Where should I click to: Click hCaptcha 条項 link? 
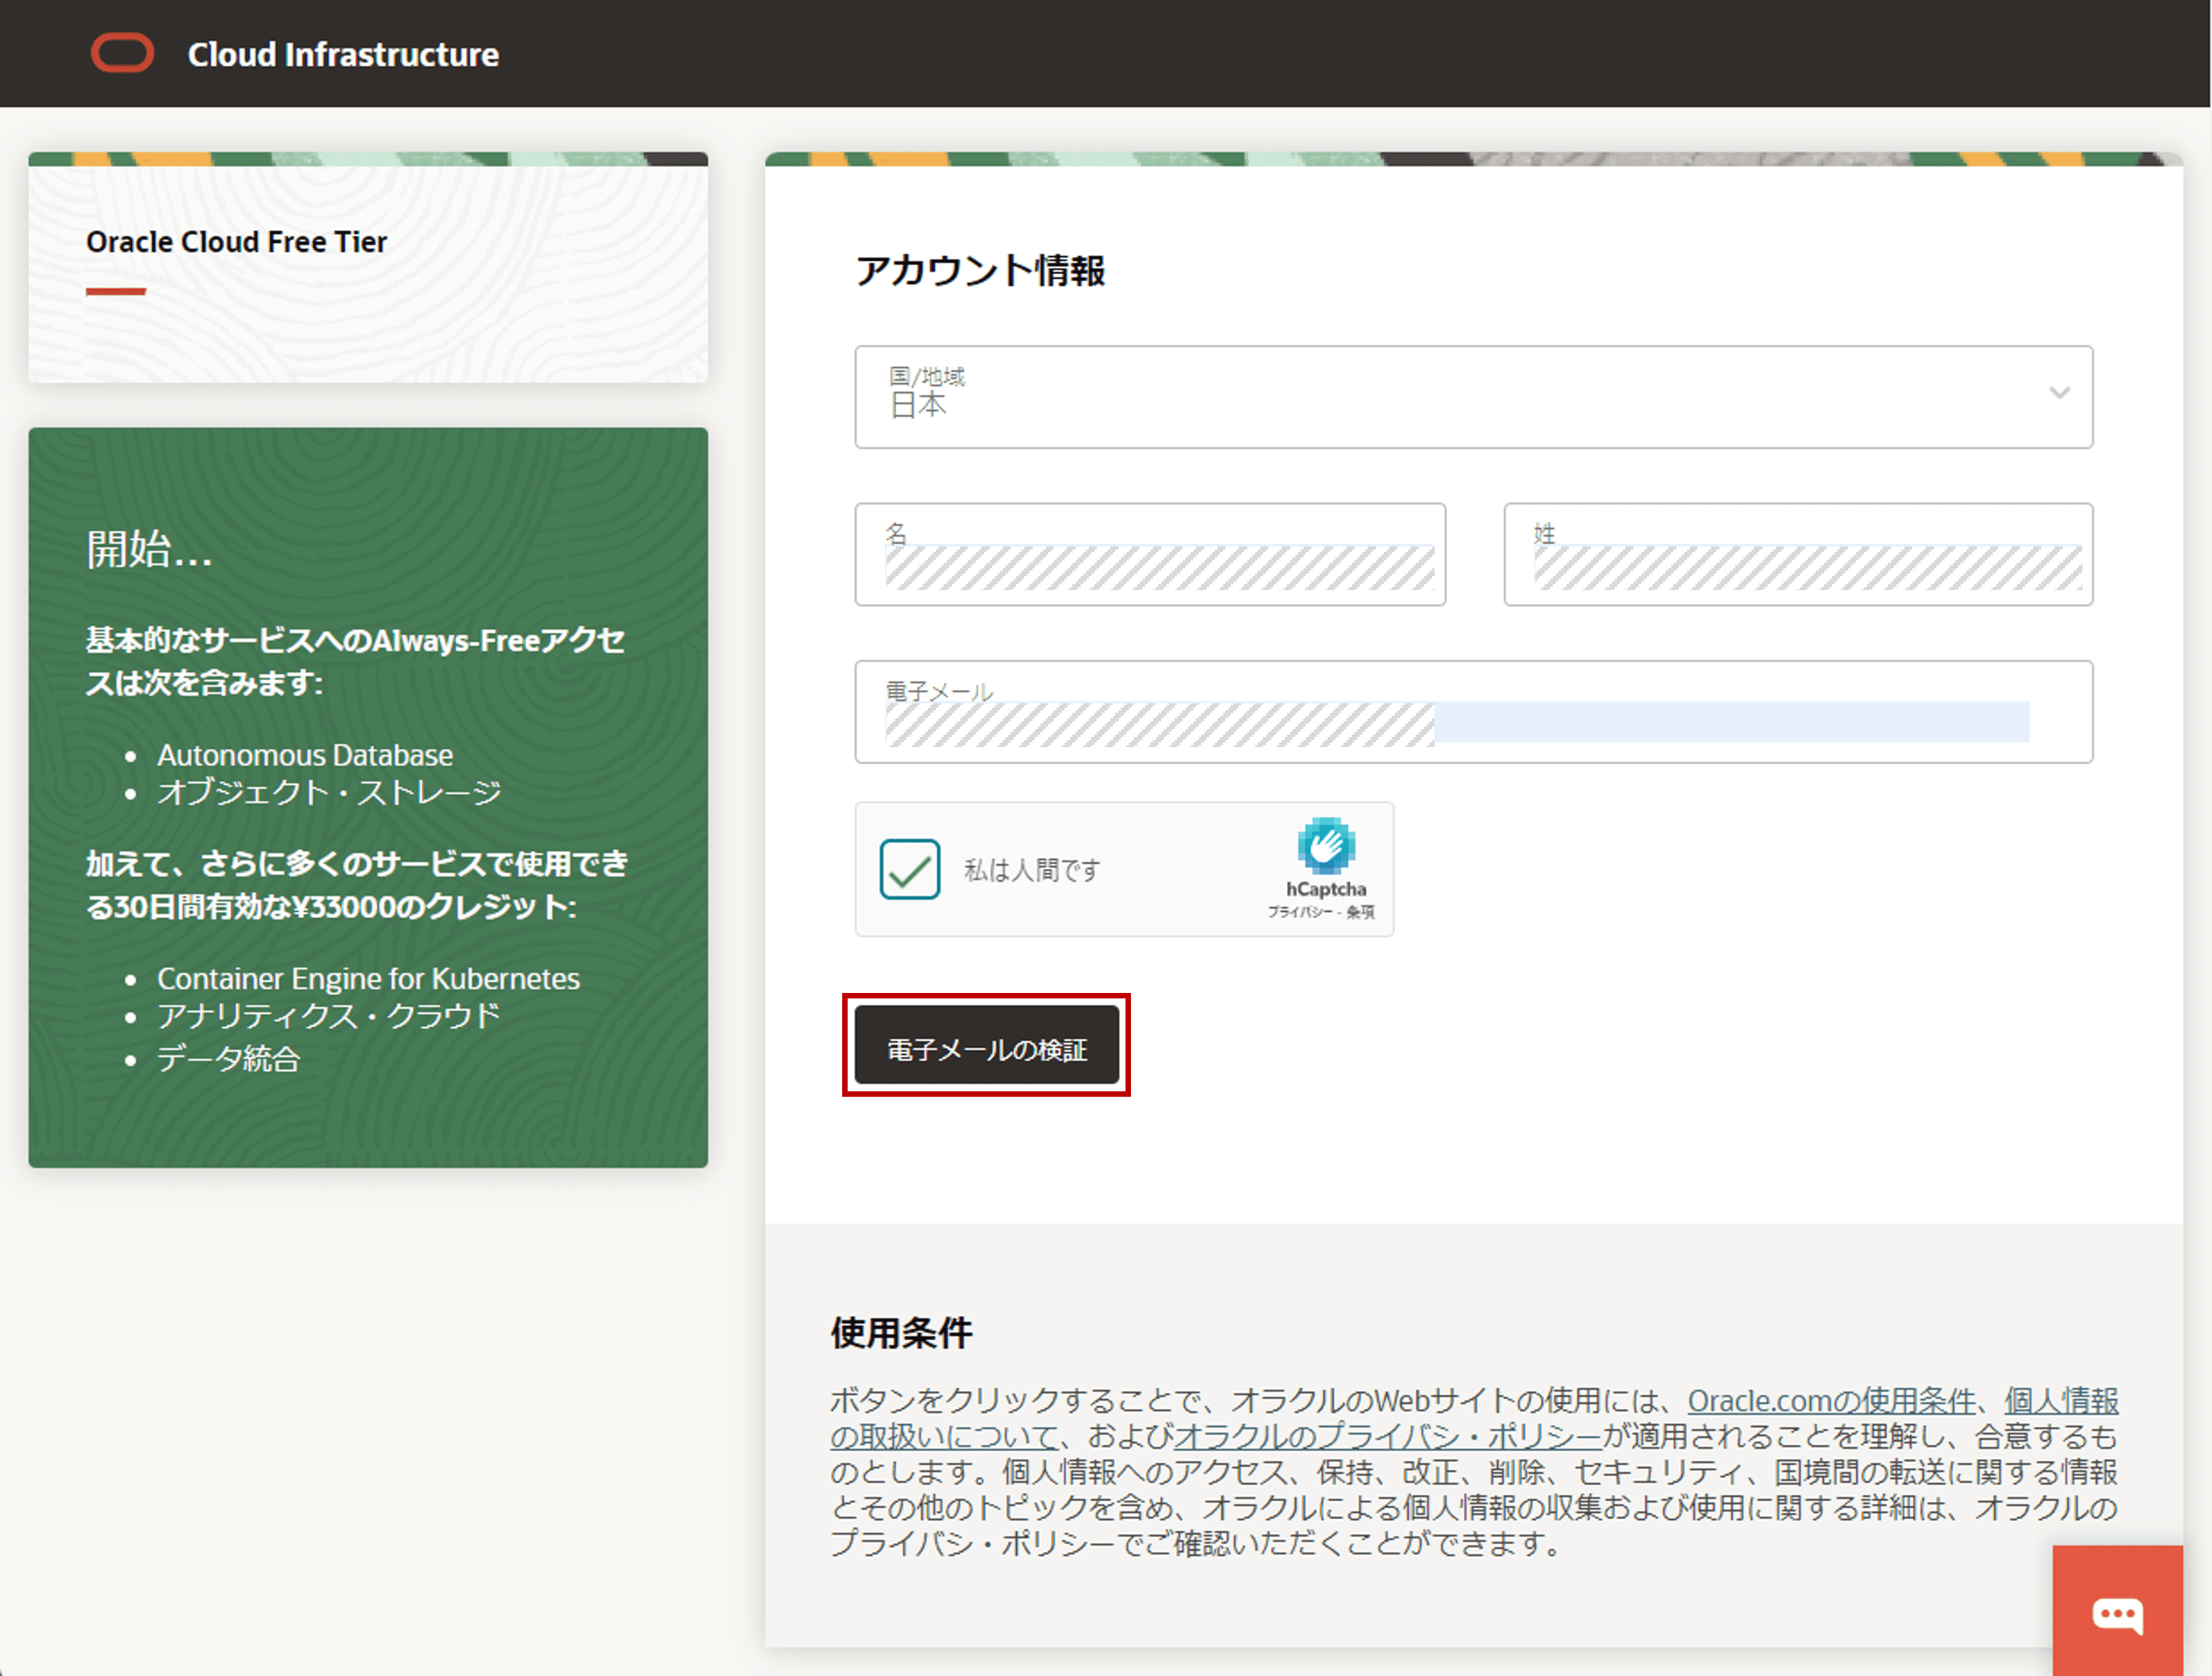pyautogui.click(x=1360, y=911)
